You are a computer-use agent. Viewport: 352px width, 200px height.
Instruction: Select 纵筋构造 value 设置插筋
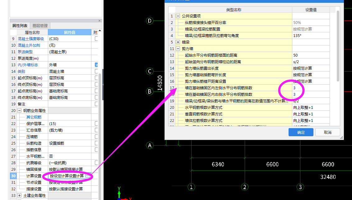pos(70,143)
